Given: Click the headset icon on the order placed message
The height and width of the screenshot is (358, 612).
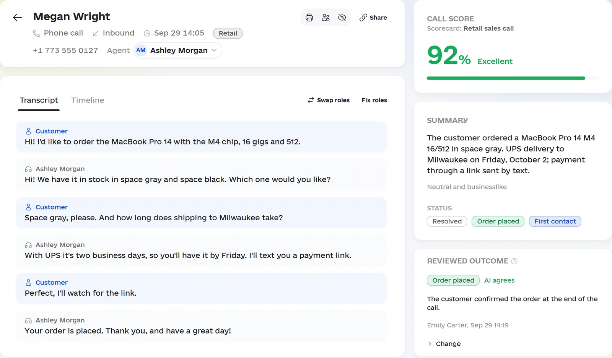Looking at the screenshot, I should 28,321.
